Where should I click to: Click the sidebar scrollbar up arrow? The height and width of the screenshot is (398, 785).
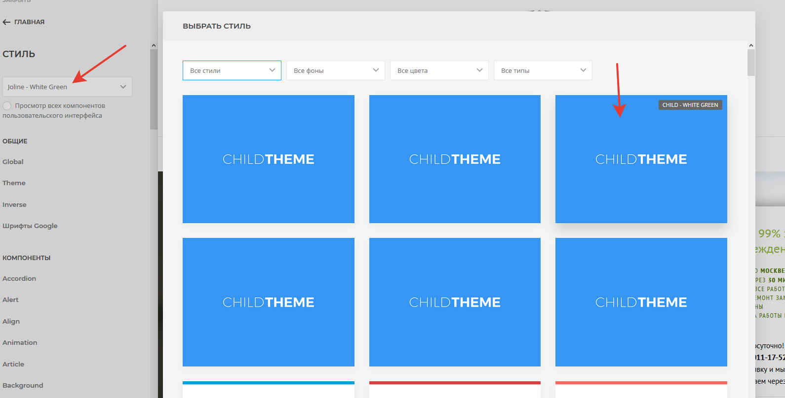pos(154,45)
